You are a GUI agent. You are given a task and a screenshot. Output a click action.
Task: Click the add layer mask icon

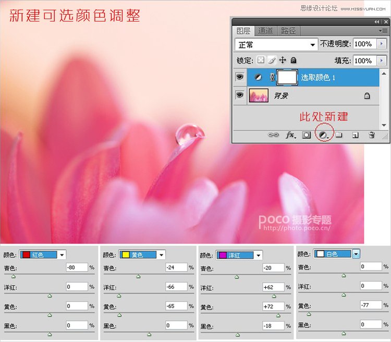pyautogui.click(x=307, y=135)
